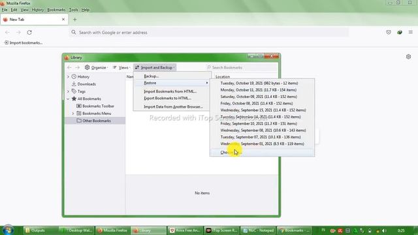Viewport: 418px width, 235px height.
Task: Close the New Tab tab
Action: [63, 20]
